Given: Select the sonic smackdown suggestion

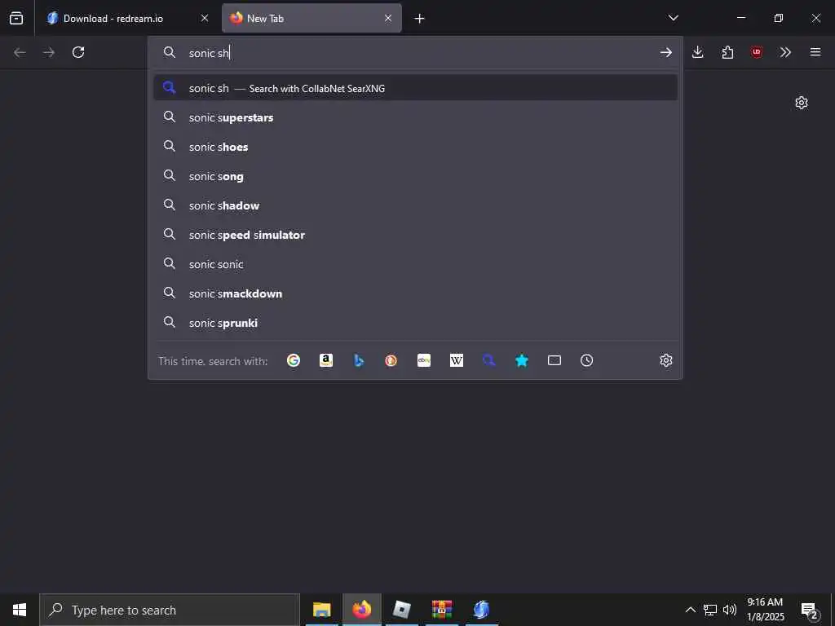Looking at the screenshot, I should coord(415,293).
